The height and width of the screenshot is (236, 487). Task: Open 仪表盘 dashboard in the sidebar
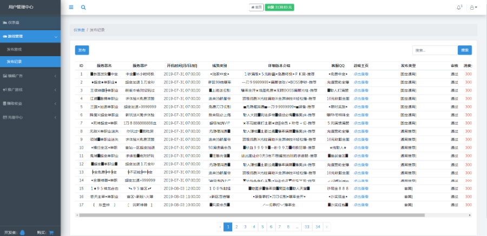tap(30, 23)
